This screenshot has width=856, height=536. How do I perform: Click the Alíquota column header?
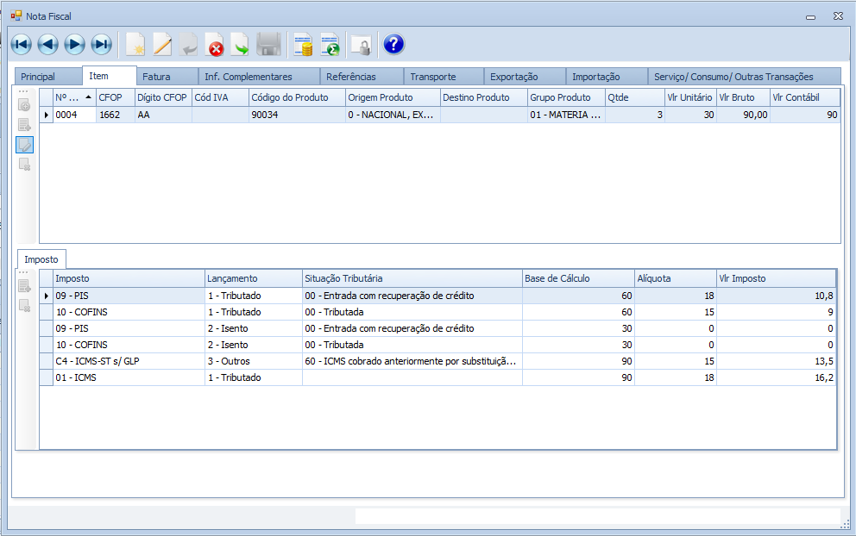[x=673, y=278]
